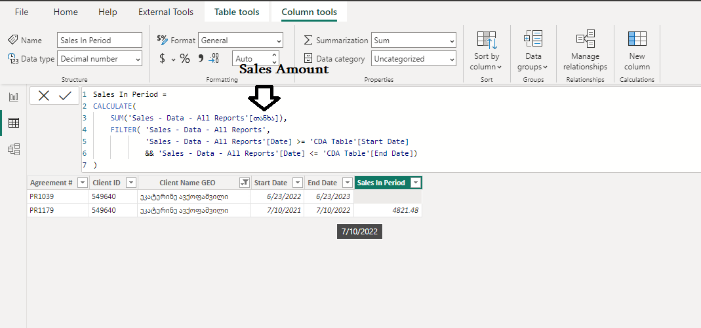The width and height of the screenshot is (701, 328).
Task: Toggle thousands separator comma icon
Action: tap(201, 58)
